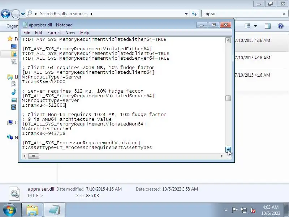Open the View menu in Notepad
This screenshot has width=289, height=217.
click(70, 33)
